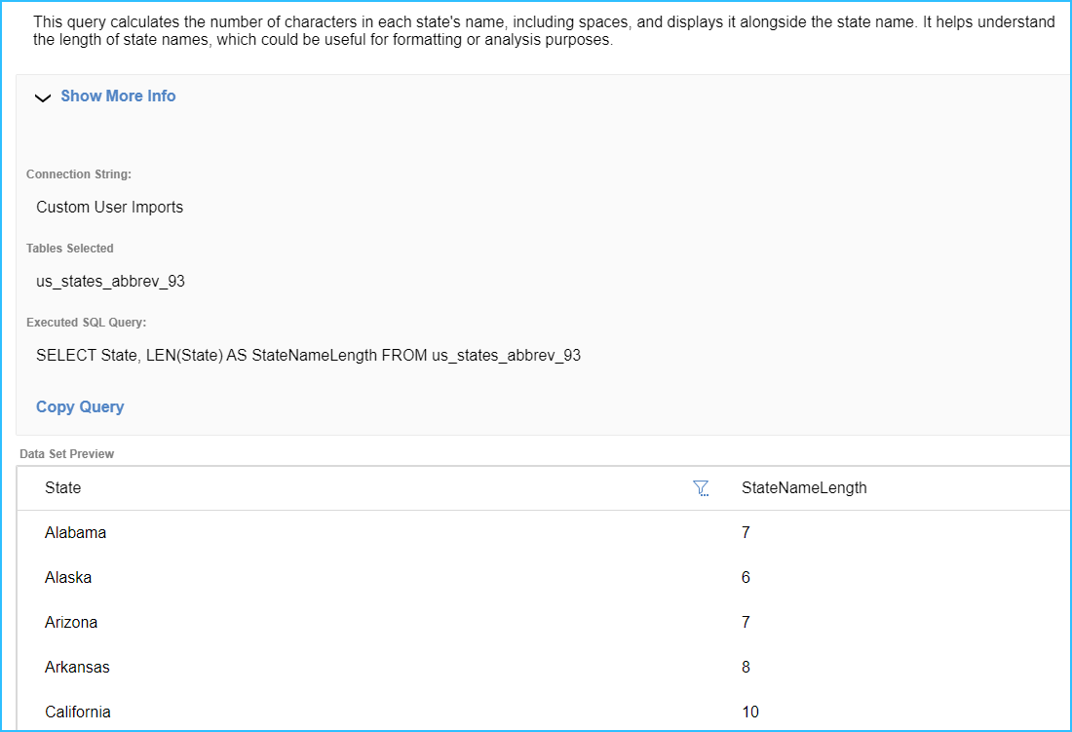This screenshot has width=1072, height=732.
Task: Click the Connection String label
Action: pyautogui.click(x=79, y=174)
